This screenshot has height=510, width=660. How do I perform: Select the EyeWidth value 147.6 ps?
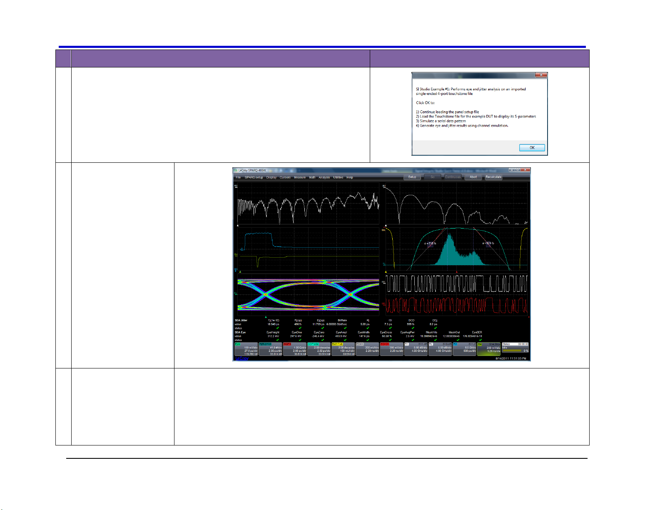[x=364, y=336]
